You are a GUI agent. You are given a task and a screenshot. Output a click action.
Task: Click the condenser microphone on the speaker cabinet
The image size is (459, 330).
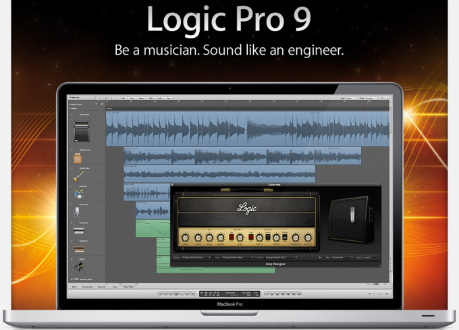point(353,214)
